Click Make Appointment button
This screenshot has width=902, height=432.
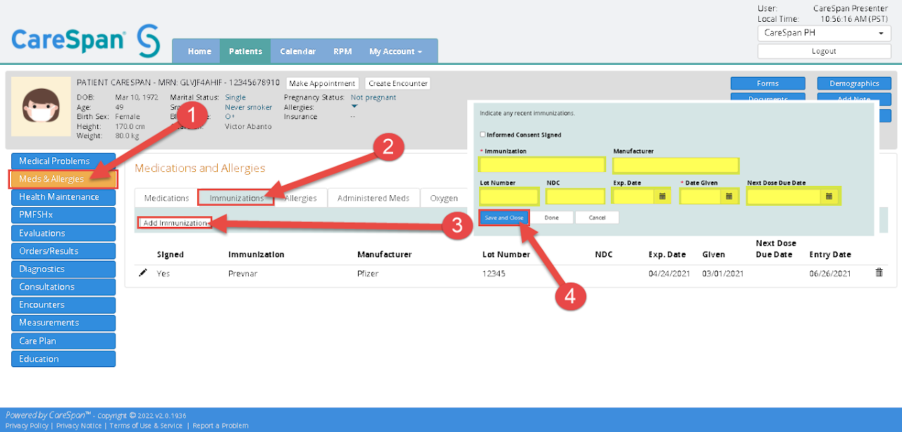tap(323, 83)
